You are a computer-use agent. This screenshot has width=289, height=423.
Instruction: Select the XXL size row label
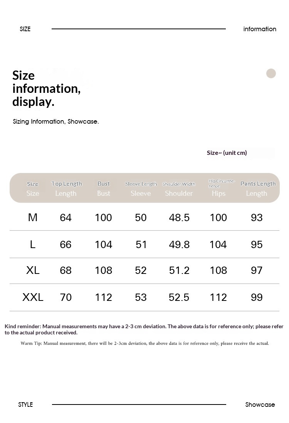(33, 297)
